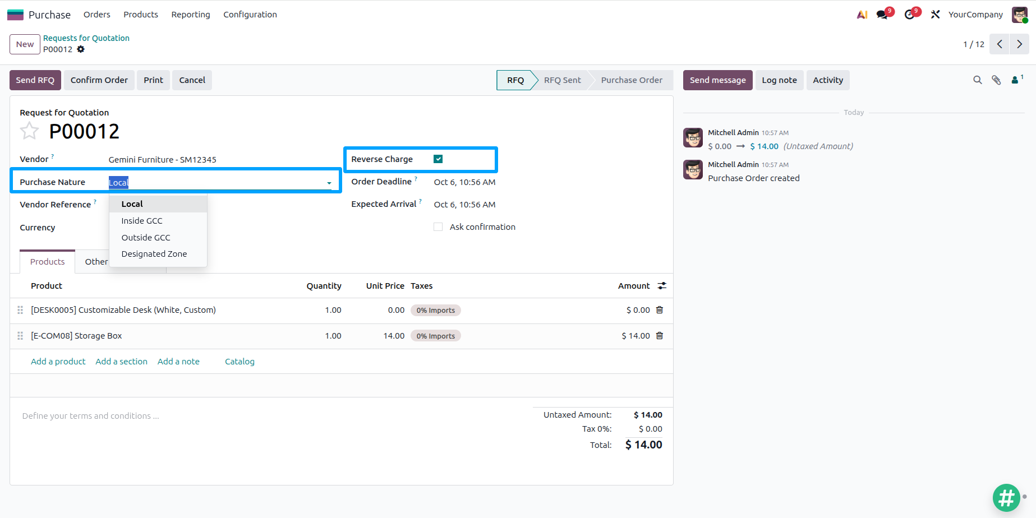Open the attachments paperclip icon
Image resolution: width=1036 pixels, height=518 pixels.
coord(996,80)
